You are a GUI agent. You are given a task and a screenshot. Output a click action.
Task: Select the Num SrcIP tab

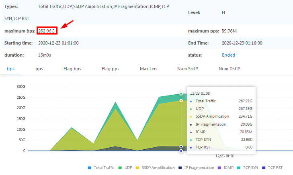click(x=187, y=69)
